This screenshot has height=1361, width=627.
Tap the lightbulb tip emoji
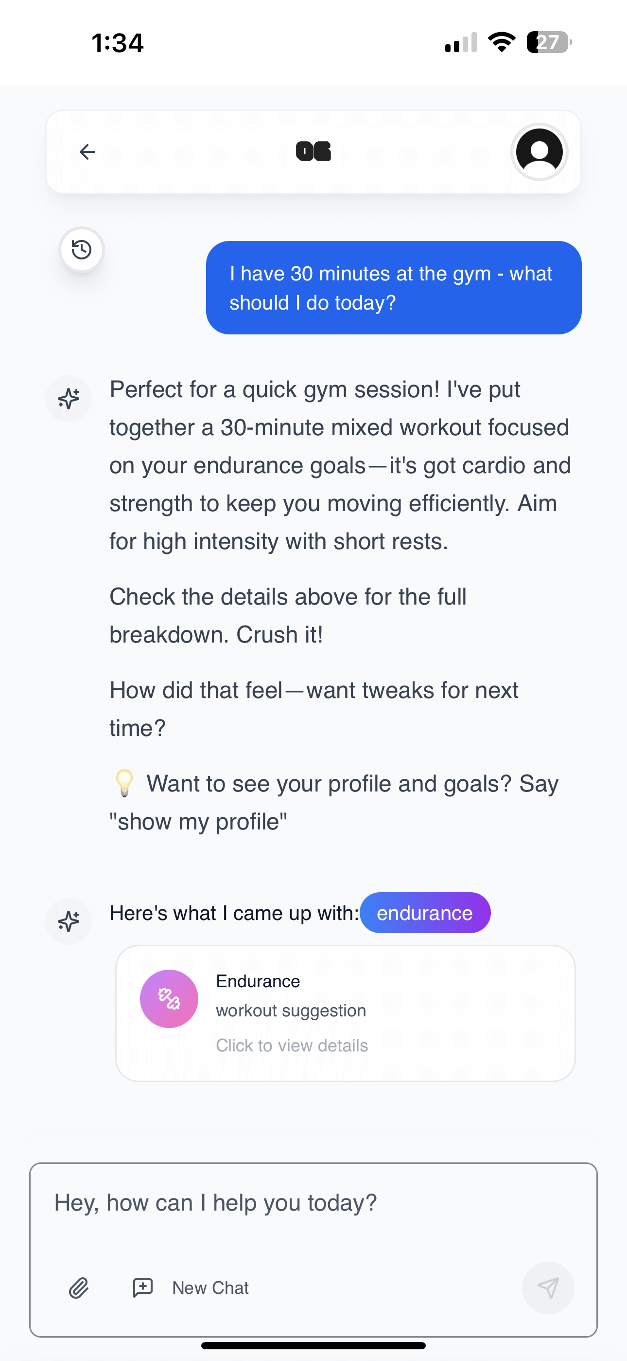124,783
